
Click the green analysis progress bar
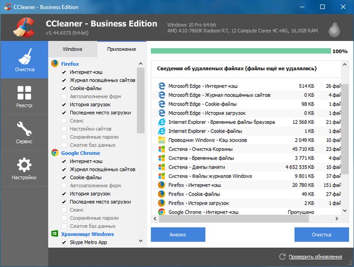[x=240, y=51]
